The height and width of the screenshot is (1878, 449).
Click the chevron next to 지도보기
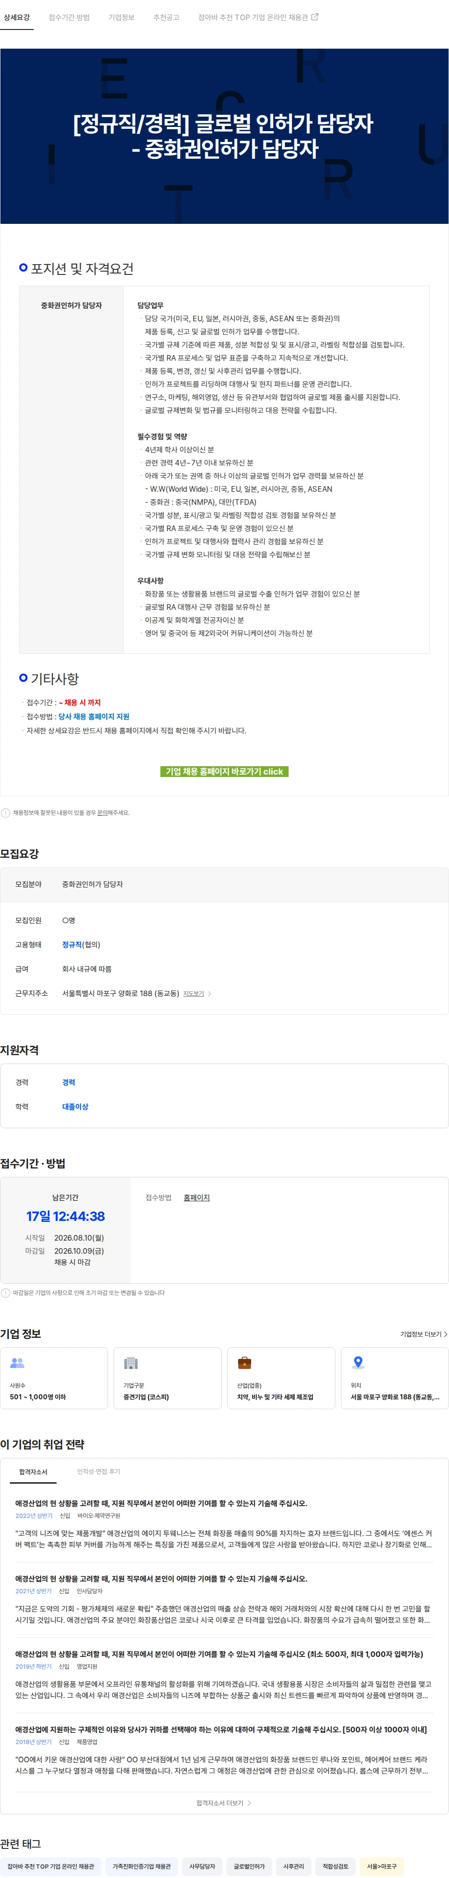click(210, 994)
